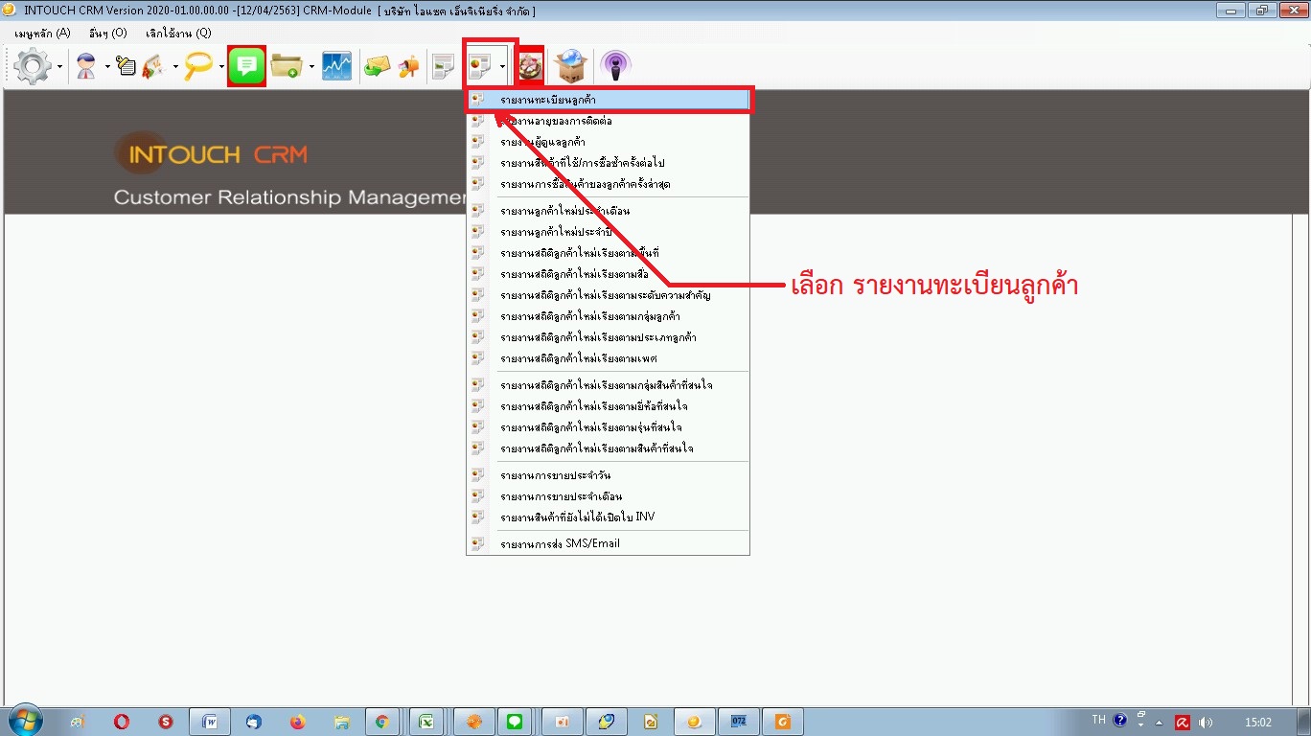Screen dimensions: 1311x736
Task: Open the blue line chart icon
Action: 336,66
